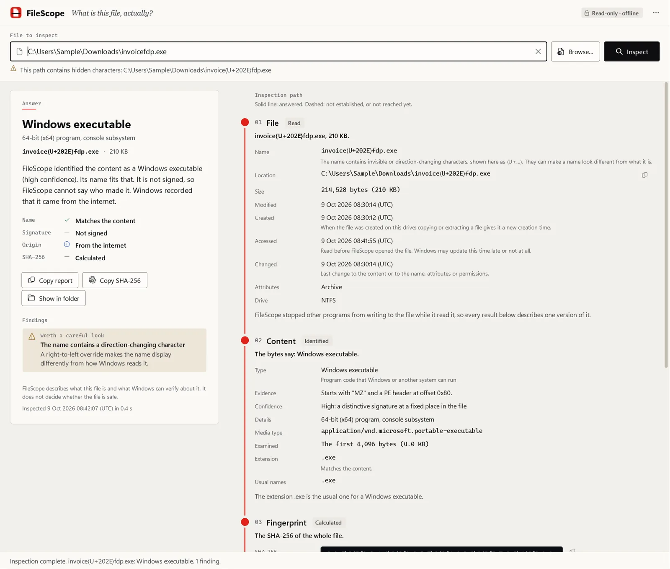The image size is (670, 569).
Task: Click the 'From the internet' origin status
Action: [x=100, y=246]
